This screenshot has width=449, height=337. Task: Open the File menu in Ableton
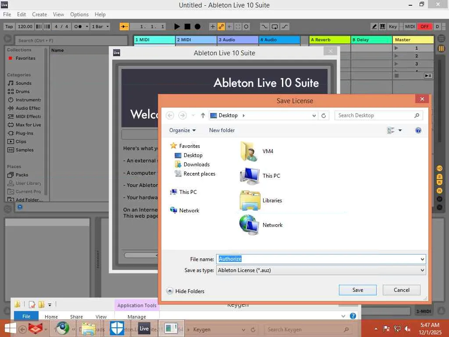click(x=7, y=14)
